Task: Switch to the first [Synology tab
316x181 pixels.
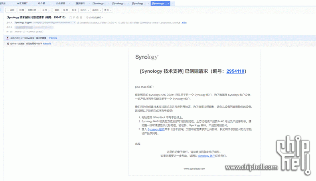Action: click(99, 4)
